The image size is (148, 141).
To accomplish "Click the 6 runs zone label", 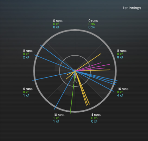I will click(x=28, y=89).
